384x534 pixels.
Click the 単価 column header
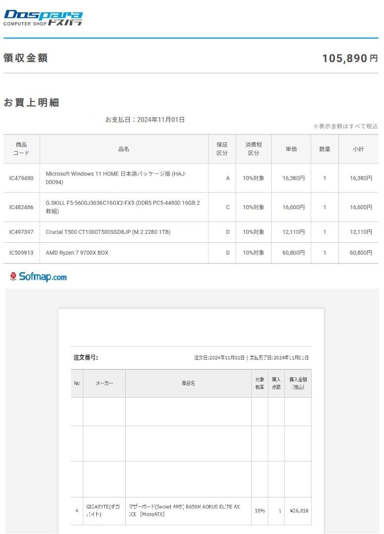(x=291, y=149)
